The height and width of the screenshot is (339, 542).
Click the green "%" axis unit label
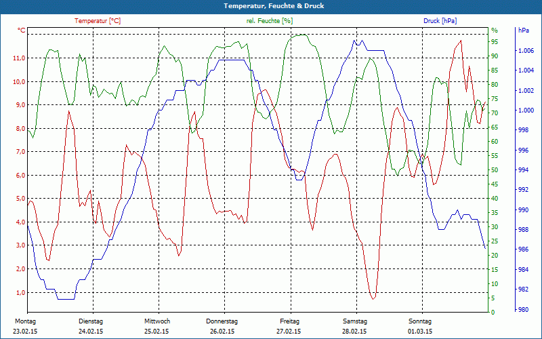click(495, 31)
